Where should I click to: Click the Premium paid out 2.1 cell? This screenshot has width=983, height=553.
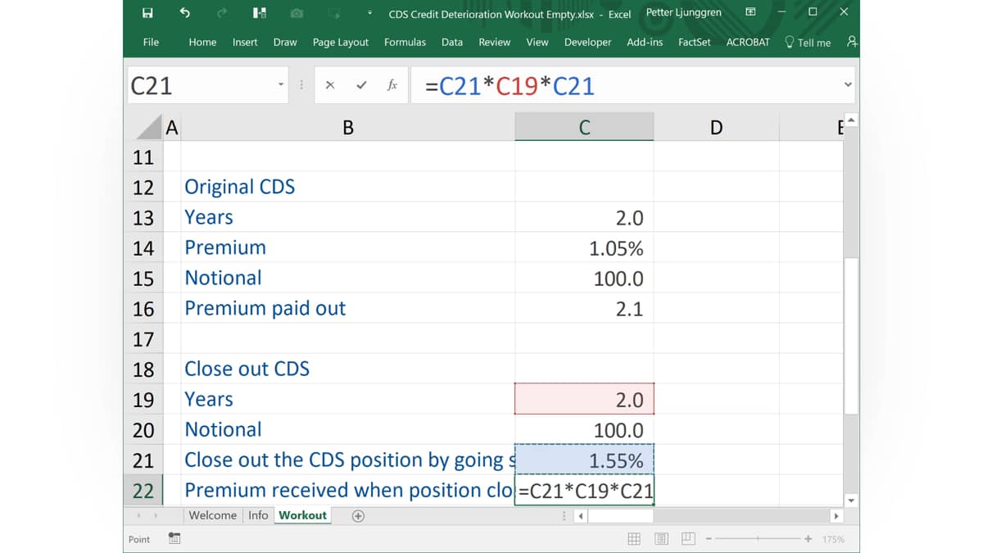[x=584, y=308]
